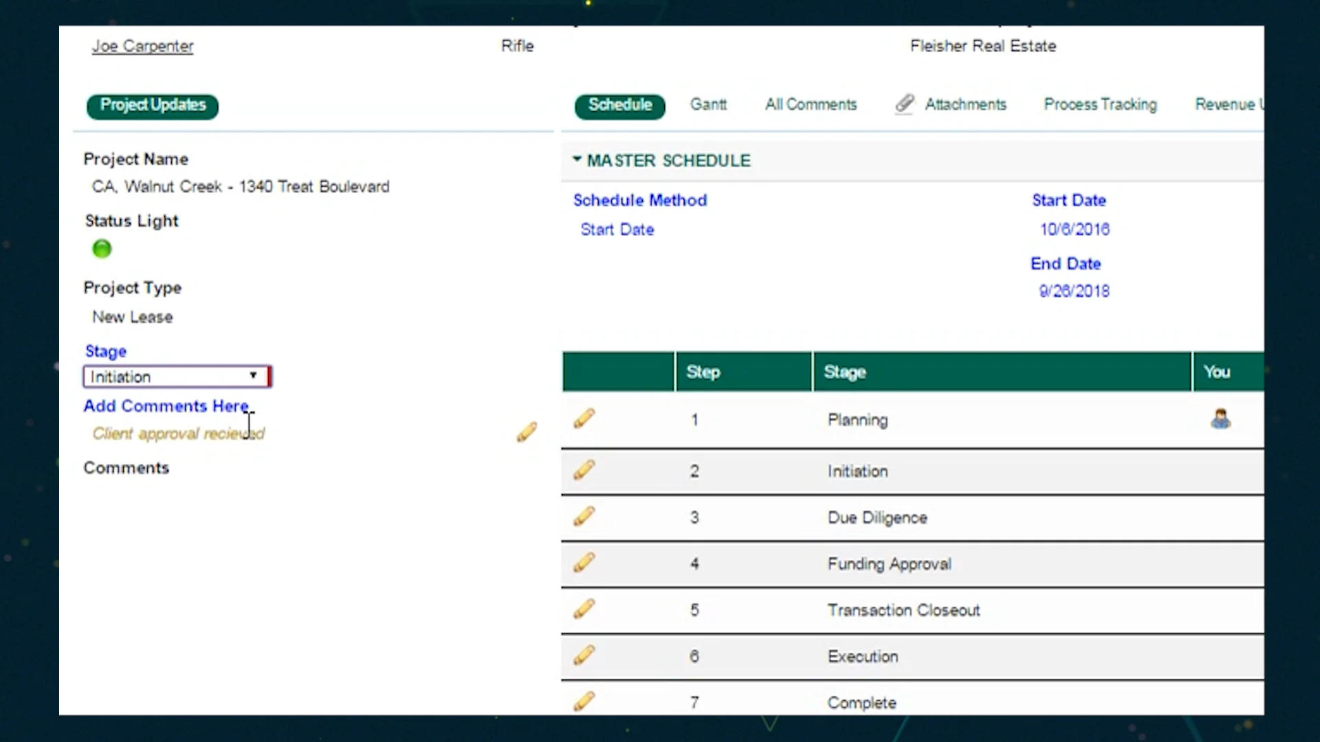Click the 'Client approval recieved' comment text
The image size is (1320, 742).
click(179, 434)
